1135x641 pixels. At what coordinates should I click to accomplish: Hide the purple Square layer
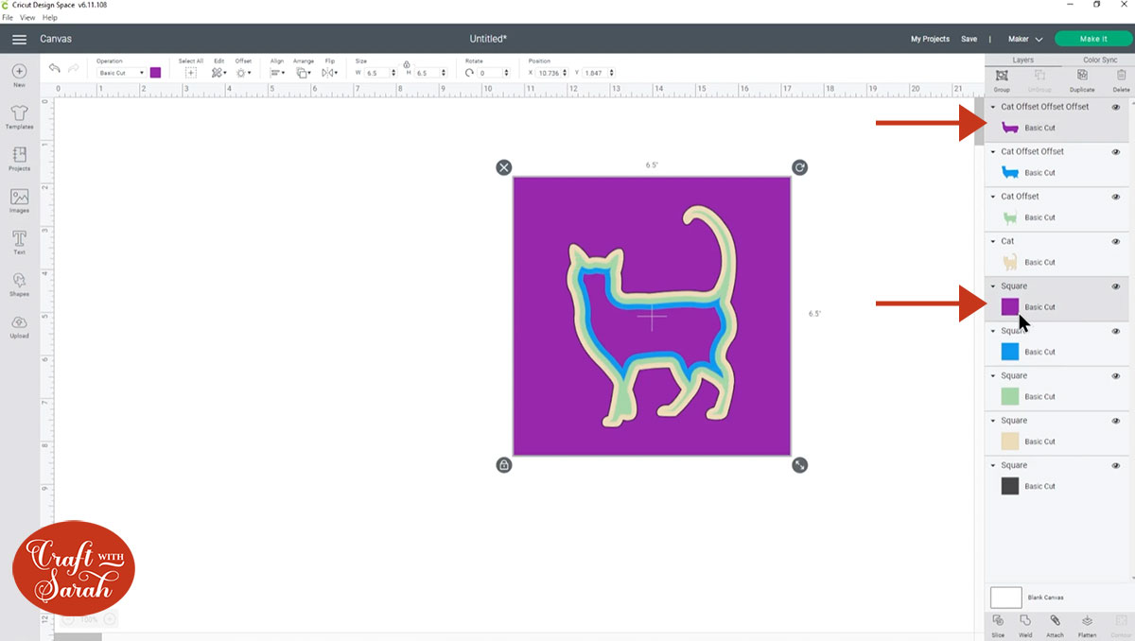(x=1116, y=286)
